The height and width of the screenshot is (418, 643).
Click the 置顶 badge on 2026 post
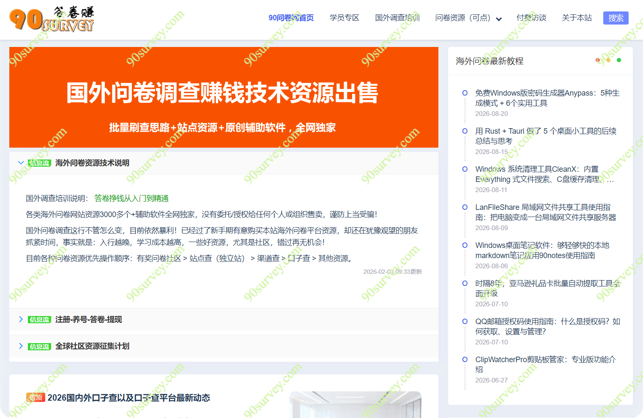(36, 397)
